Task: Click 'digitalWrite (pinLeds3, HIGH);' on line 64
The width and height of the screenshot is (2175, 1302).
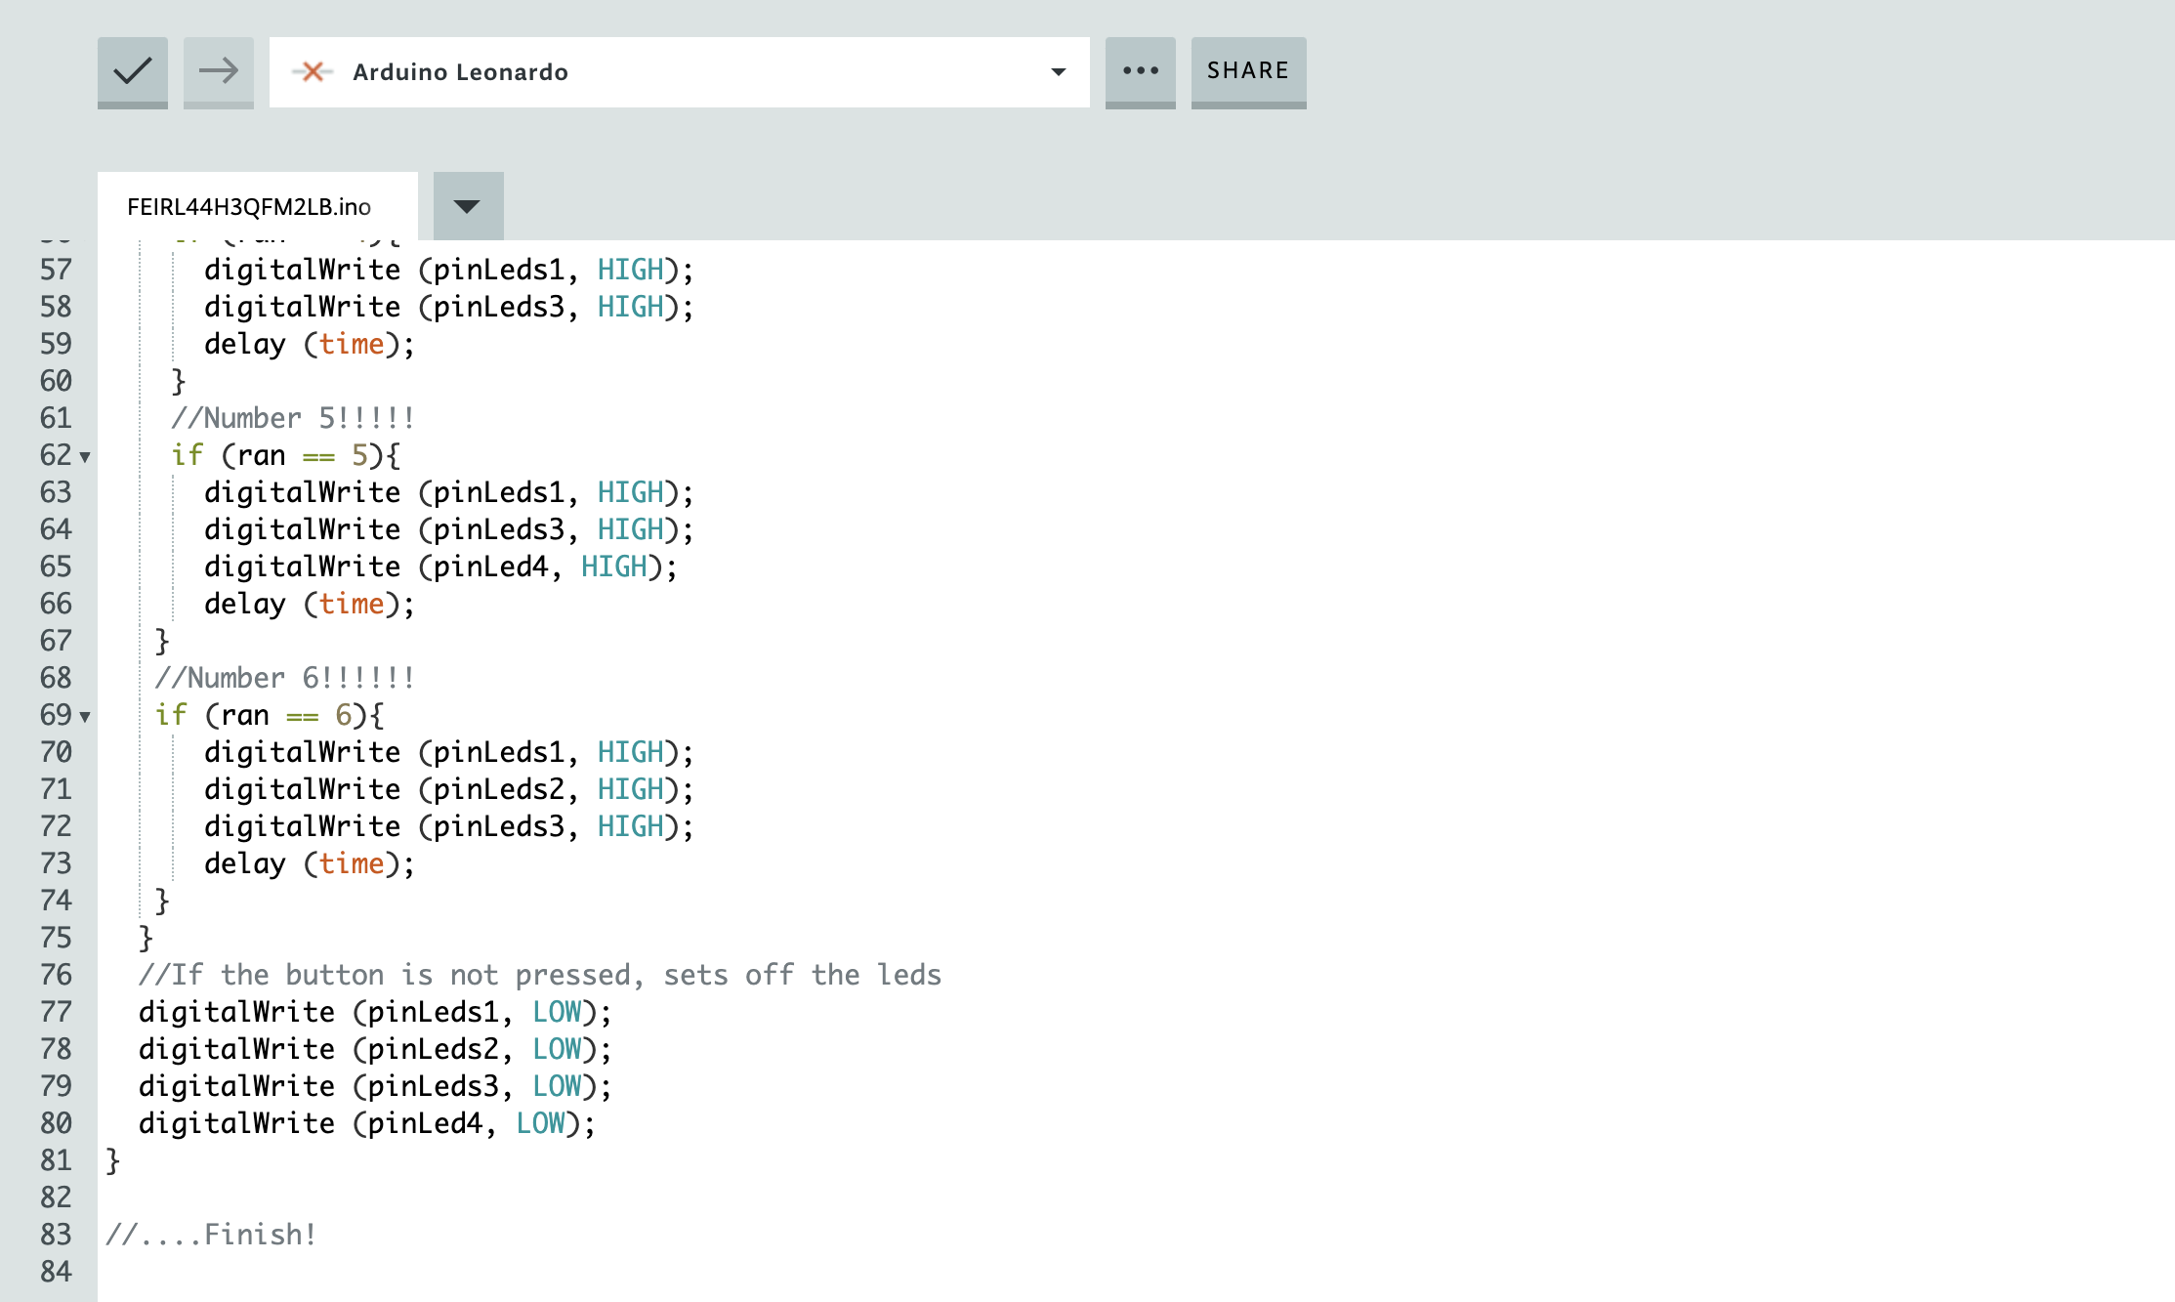Action: [449, 529]
